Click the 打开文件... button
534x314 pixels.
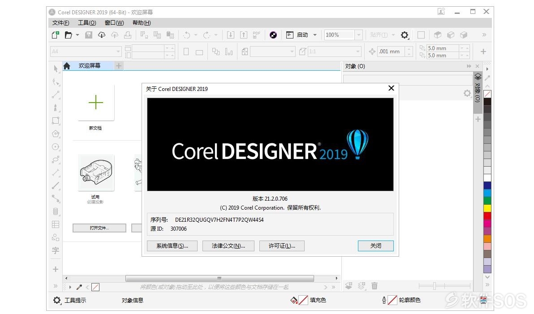(x=99, y=228)
